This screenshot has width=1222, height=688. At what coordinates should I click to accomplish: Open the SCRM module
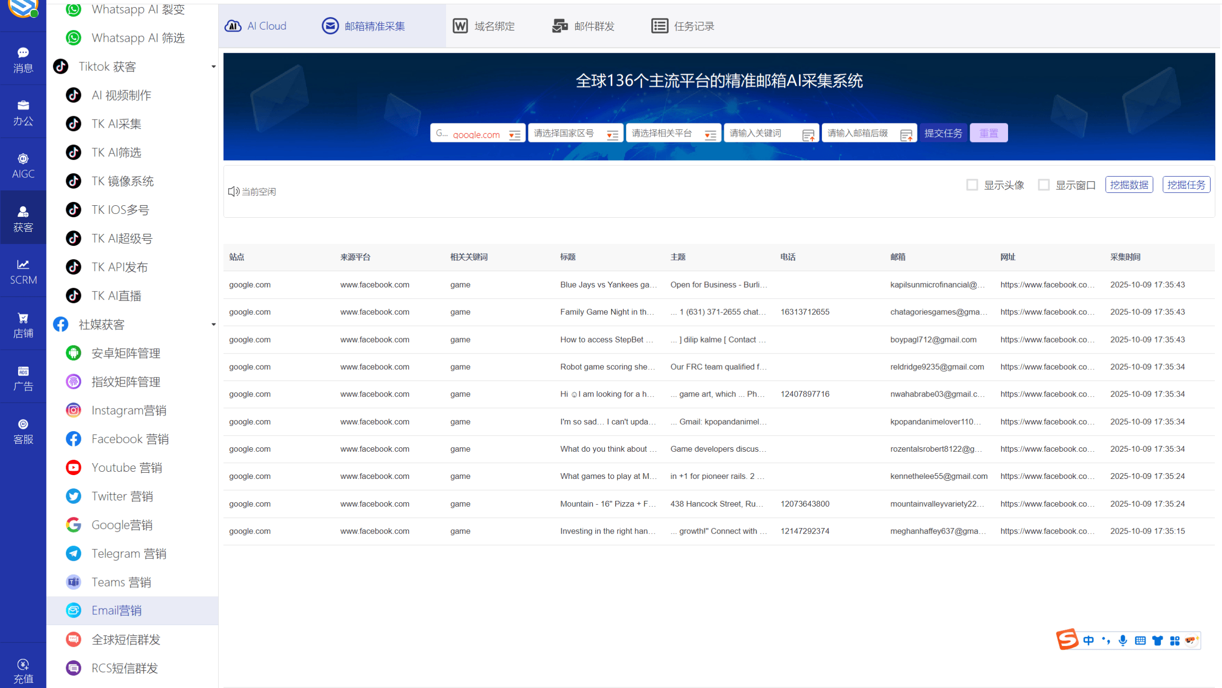[22, 271]
